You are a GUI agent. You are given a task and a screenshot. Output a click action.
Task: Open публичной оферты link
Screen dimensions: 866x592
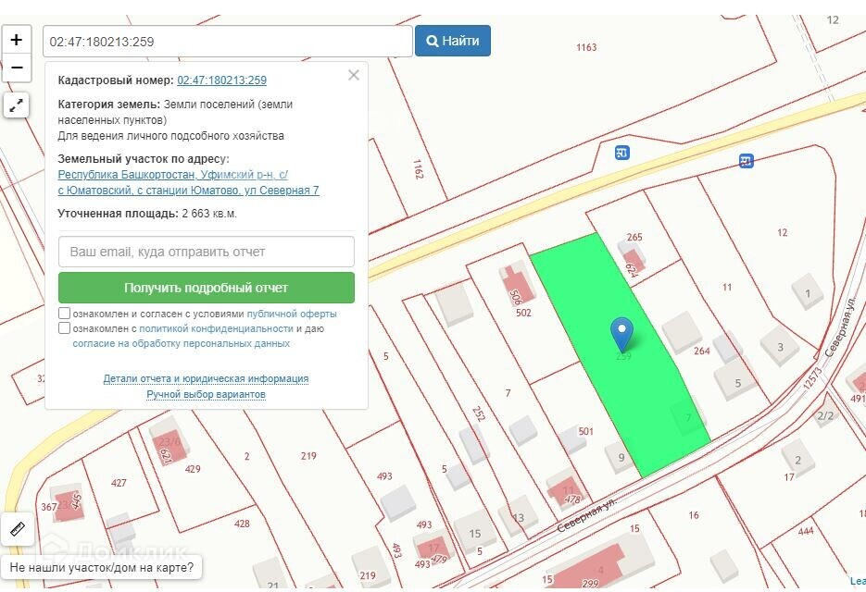tap(292, 314)
